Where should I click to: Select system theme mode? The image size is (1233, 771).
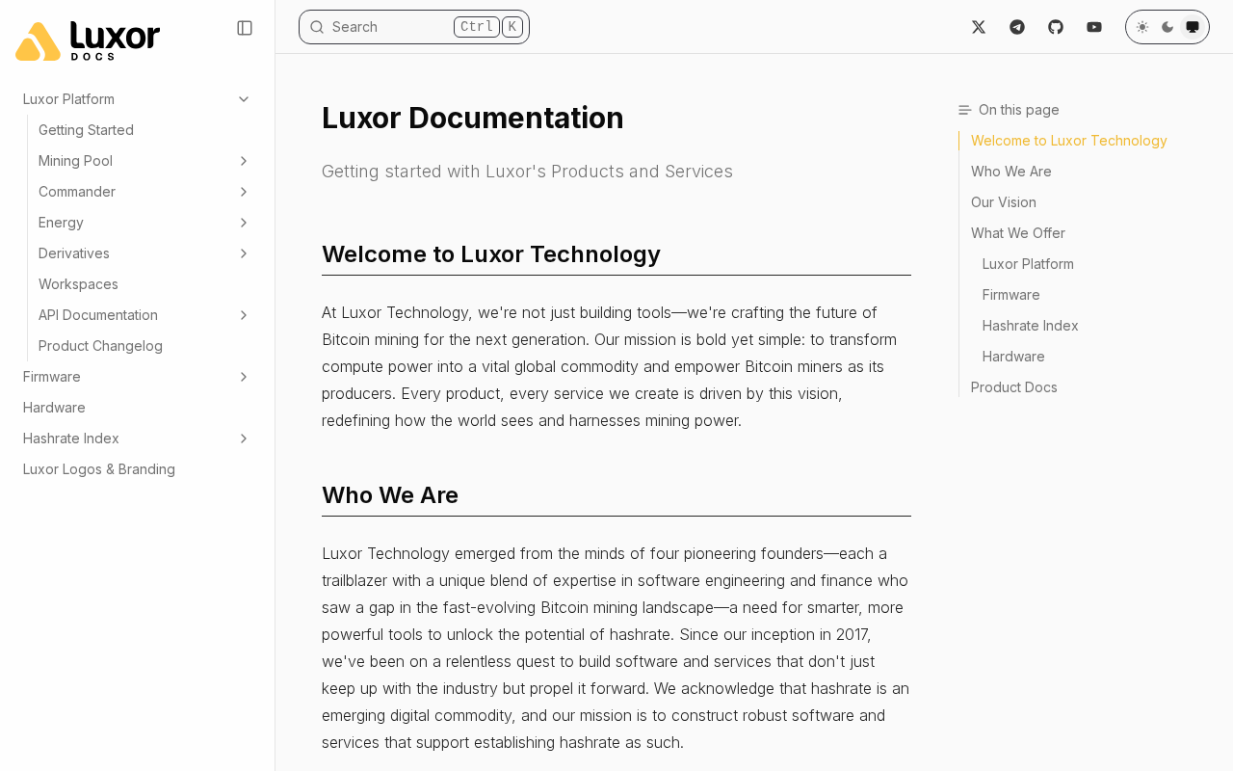click(1193, 27)
